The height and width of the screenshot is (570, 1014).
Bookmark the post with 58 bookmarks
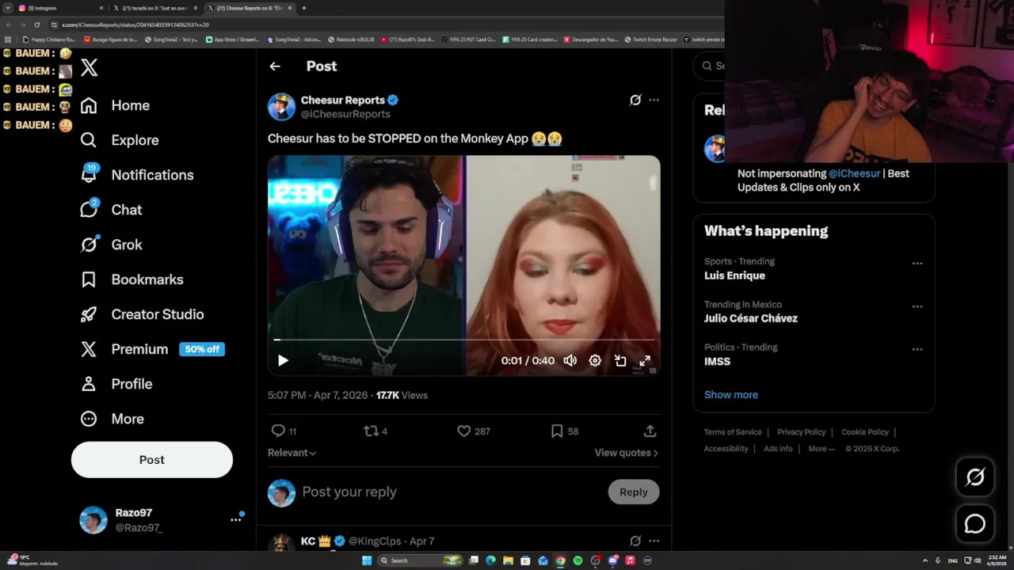[565, 431]
